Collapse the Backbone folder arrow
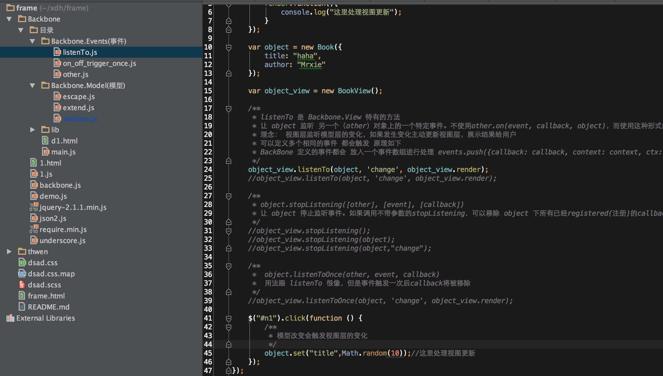The width and height of the screenshot is (663, 376). tap(9, 19)
